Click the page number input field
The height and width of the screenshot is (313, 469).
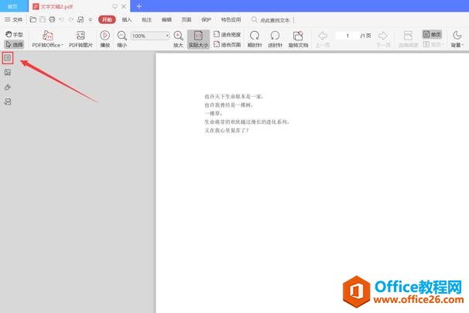pyautogui.click(x=347, y=36)
